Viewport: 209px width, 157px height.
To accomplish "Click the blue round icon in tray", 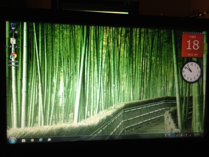I will click(173, 135).
